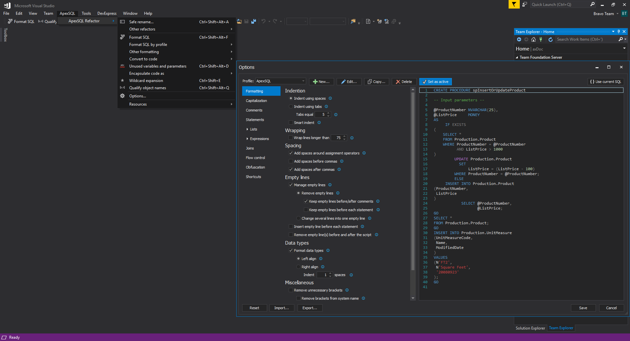Check Keep empty lines before each statement
Image resolution: width=630 pixels, height=341 pixels.
[306, 210]
